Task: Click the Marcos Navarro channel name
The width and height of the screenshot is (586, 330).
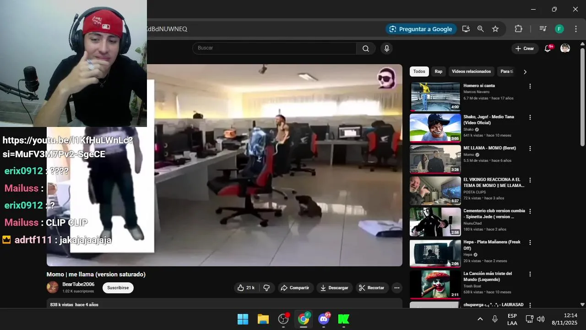Action: [476, 92]
